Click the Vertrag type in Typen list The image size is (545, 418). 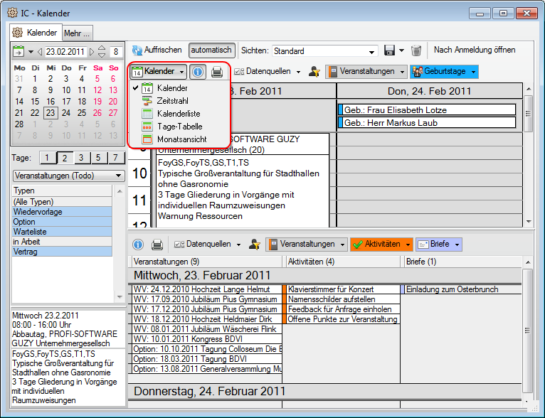tap(62, 252)
